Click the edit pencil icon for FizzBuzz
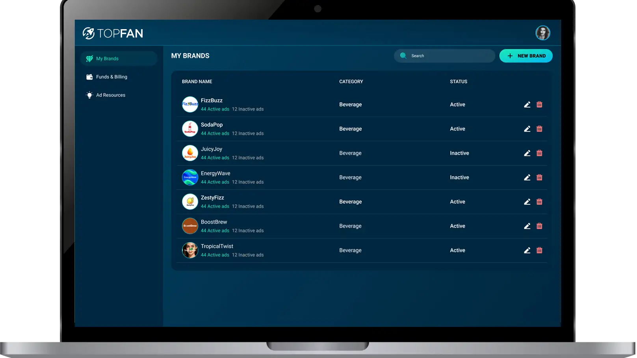 [527, 104]
